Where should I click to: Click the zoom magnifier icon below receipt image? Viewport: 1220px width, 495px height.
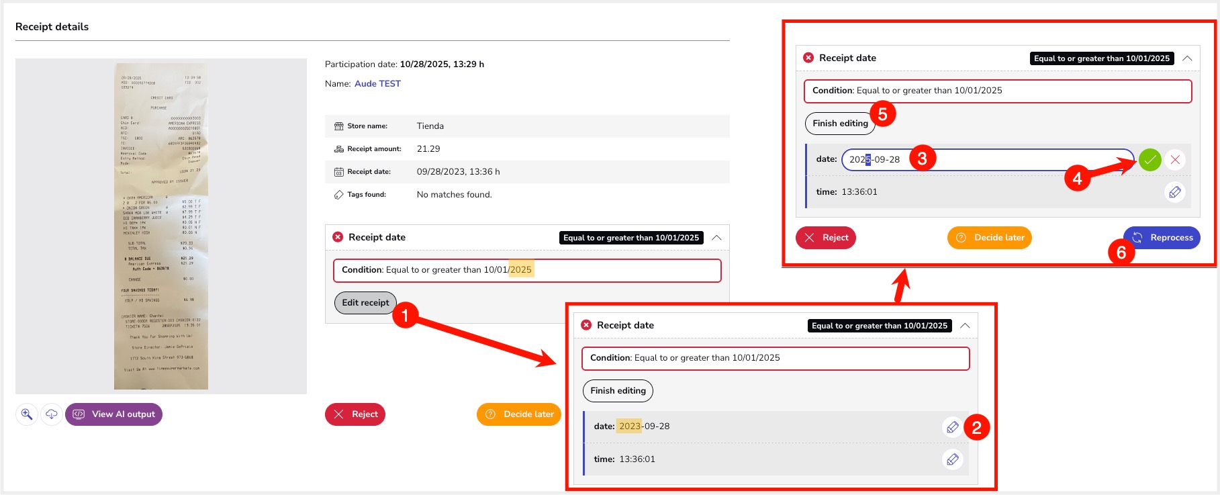tap(27, 414)
